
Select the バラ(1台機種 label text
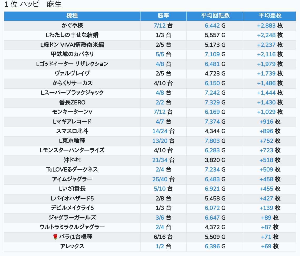pyautogui.click(x=76, y=237)
